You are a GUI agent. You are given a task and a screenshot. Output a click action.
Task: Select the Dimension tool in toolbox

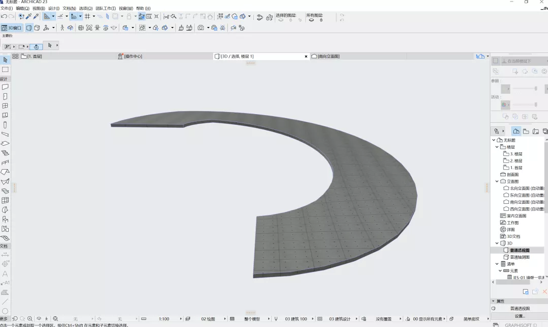click(5, 255)
